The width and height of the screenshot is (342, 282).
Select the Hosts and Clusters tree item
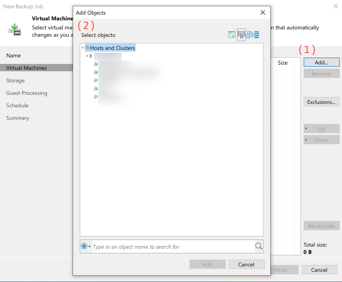112,48
